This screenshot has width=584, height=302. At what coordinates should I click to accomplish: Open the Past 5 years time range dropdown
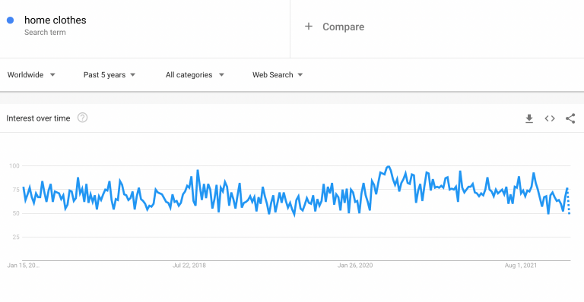109,74
